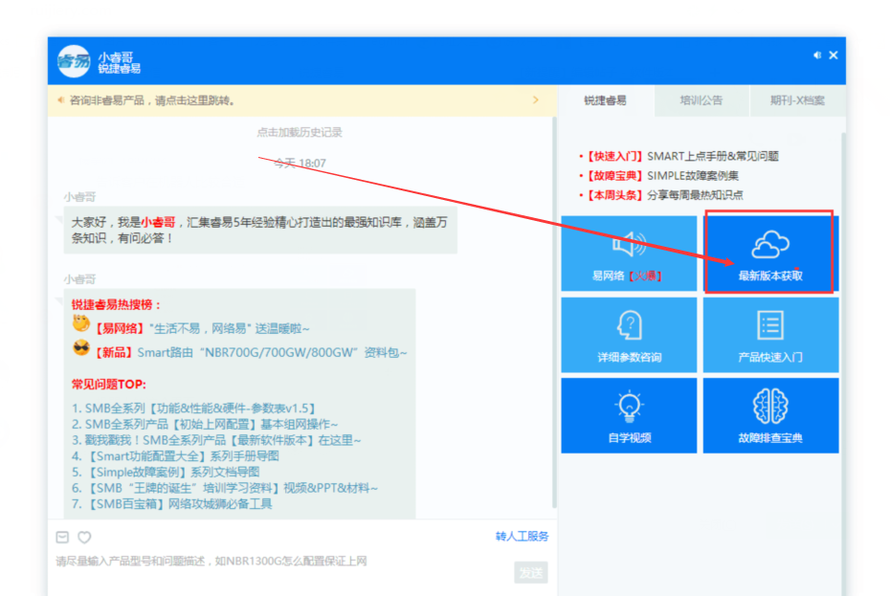Viewport: 890px width, 596px height.
Task: Open 【新品】Smart路由 NBR700G 资料包 link
Action: pyautogui.click(x=251, y=352)
